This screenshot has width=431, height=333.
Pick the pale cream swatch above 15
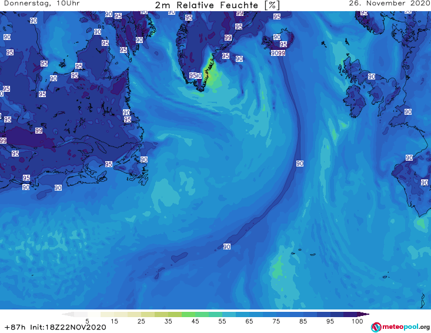coord(108,314)
